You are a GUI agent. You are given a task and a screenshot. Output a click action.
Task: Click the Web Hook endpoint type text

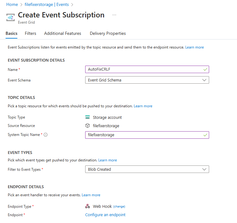[102, 206]
